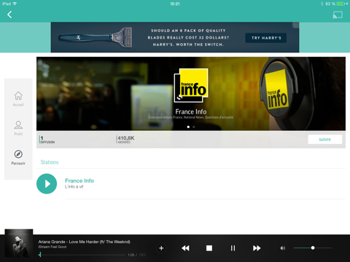Click the Bluetooth icon in status bar
This screenshot has width=350, height=262.
point(322,4)
